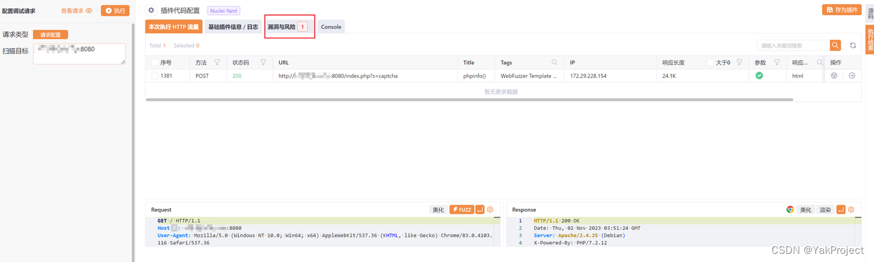Select all rows via header checkbox

(154, 62)
